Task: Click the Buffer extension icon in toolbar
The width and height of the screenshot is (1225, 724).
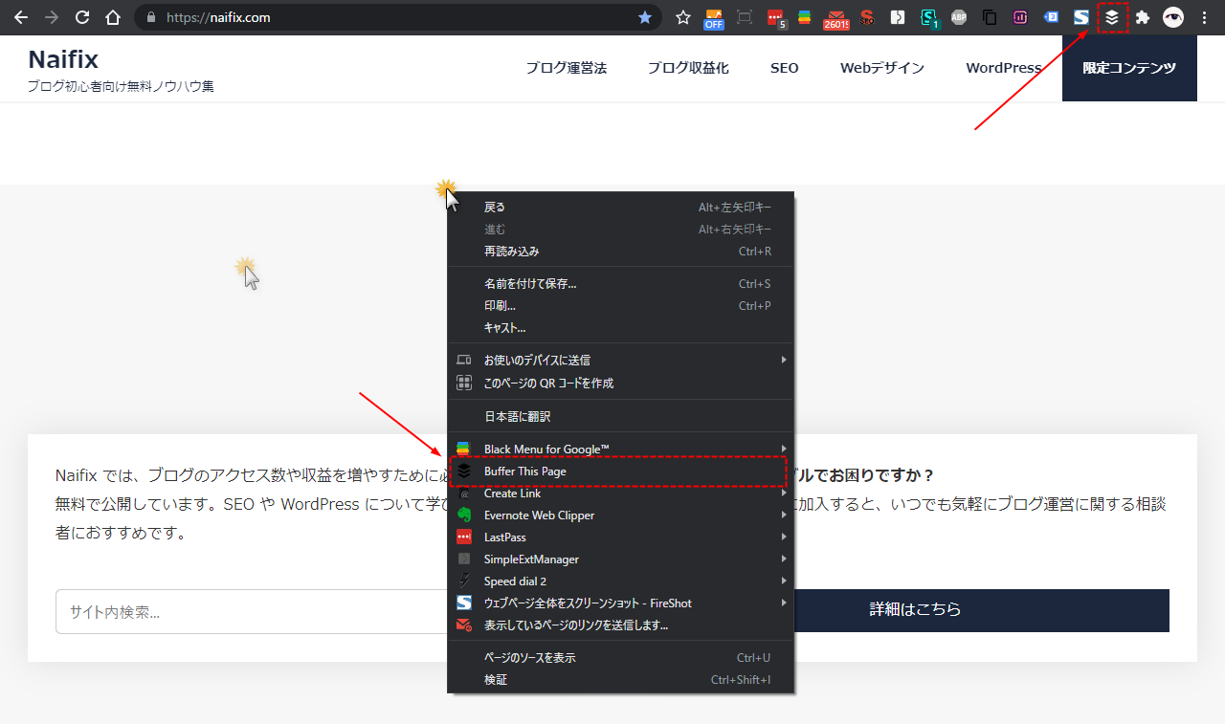Action: pyautogui.click(x=1112, y=17)
